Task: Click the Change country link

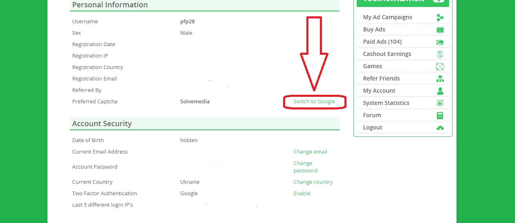Action: pos(313,182)
